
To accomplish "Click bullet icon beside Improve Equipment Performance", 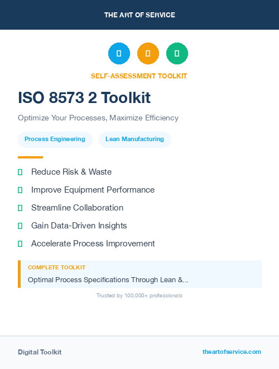I will click(20, 190).
